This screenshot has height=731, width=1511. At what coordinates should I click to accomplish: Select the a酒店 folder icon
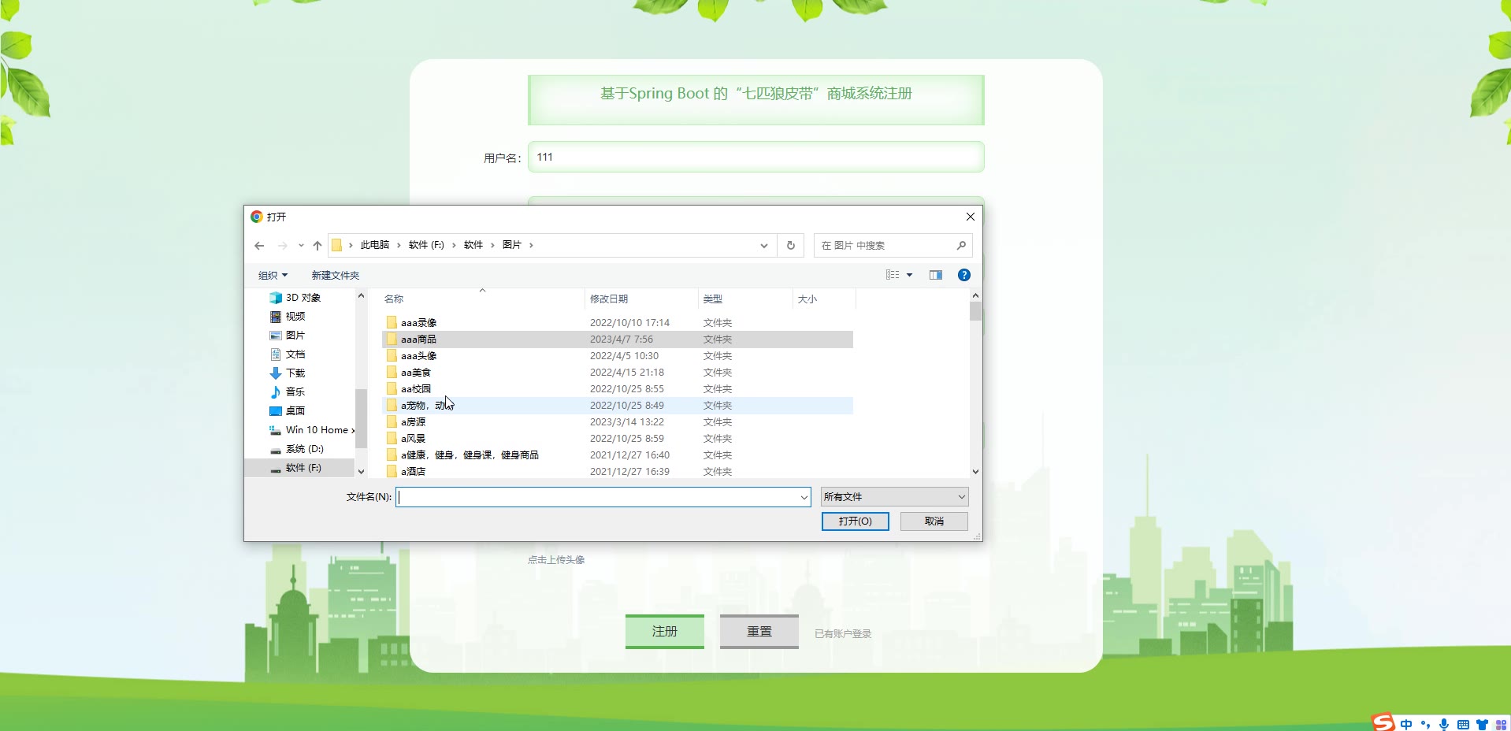[x=392, y=471]
